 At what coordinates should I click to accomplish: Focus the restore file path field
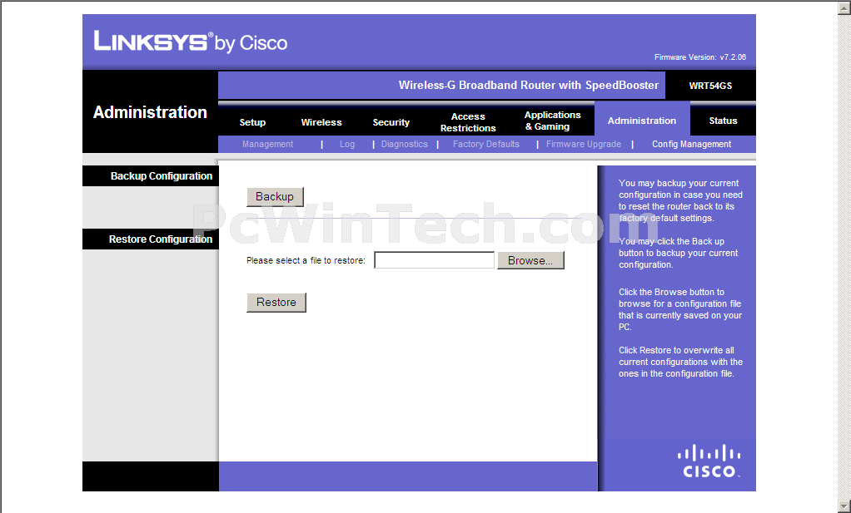(434, 260)
